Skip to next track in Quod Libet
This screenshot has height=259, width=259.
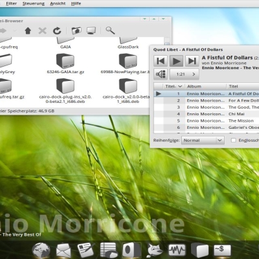point(192,61)
